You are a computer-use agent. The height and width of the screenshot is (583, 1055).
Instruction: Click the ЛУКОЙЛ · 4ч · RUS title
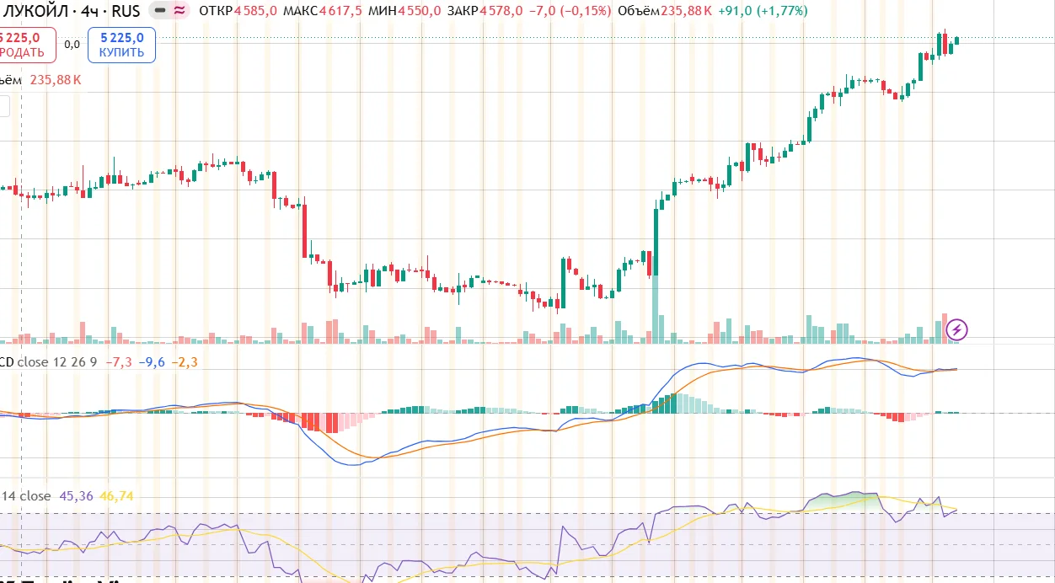pyautogui.click(x=72, y=11)
